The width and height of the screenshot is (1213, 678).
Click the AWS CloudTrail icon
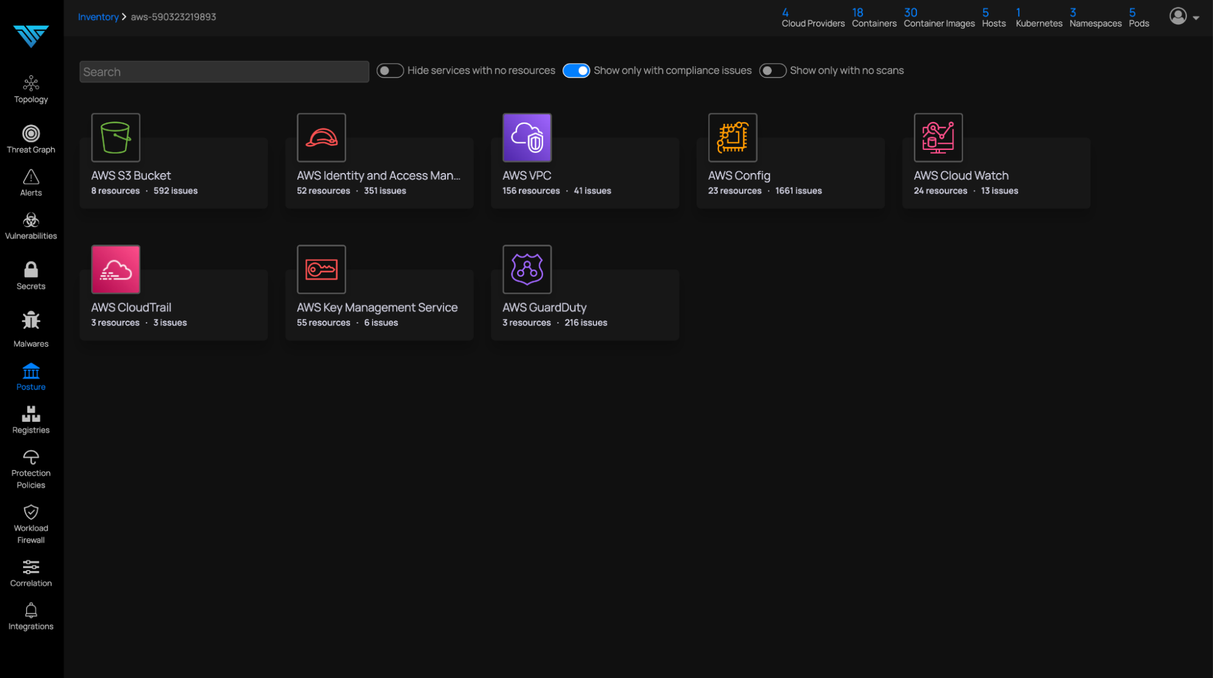tap(115, 270)
